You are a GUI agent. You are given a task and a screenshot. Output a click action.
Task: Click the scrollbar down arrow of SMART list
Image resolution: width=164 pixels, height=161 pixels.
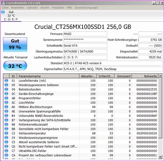160,157
